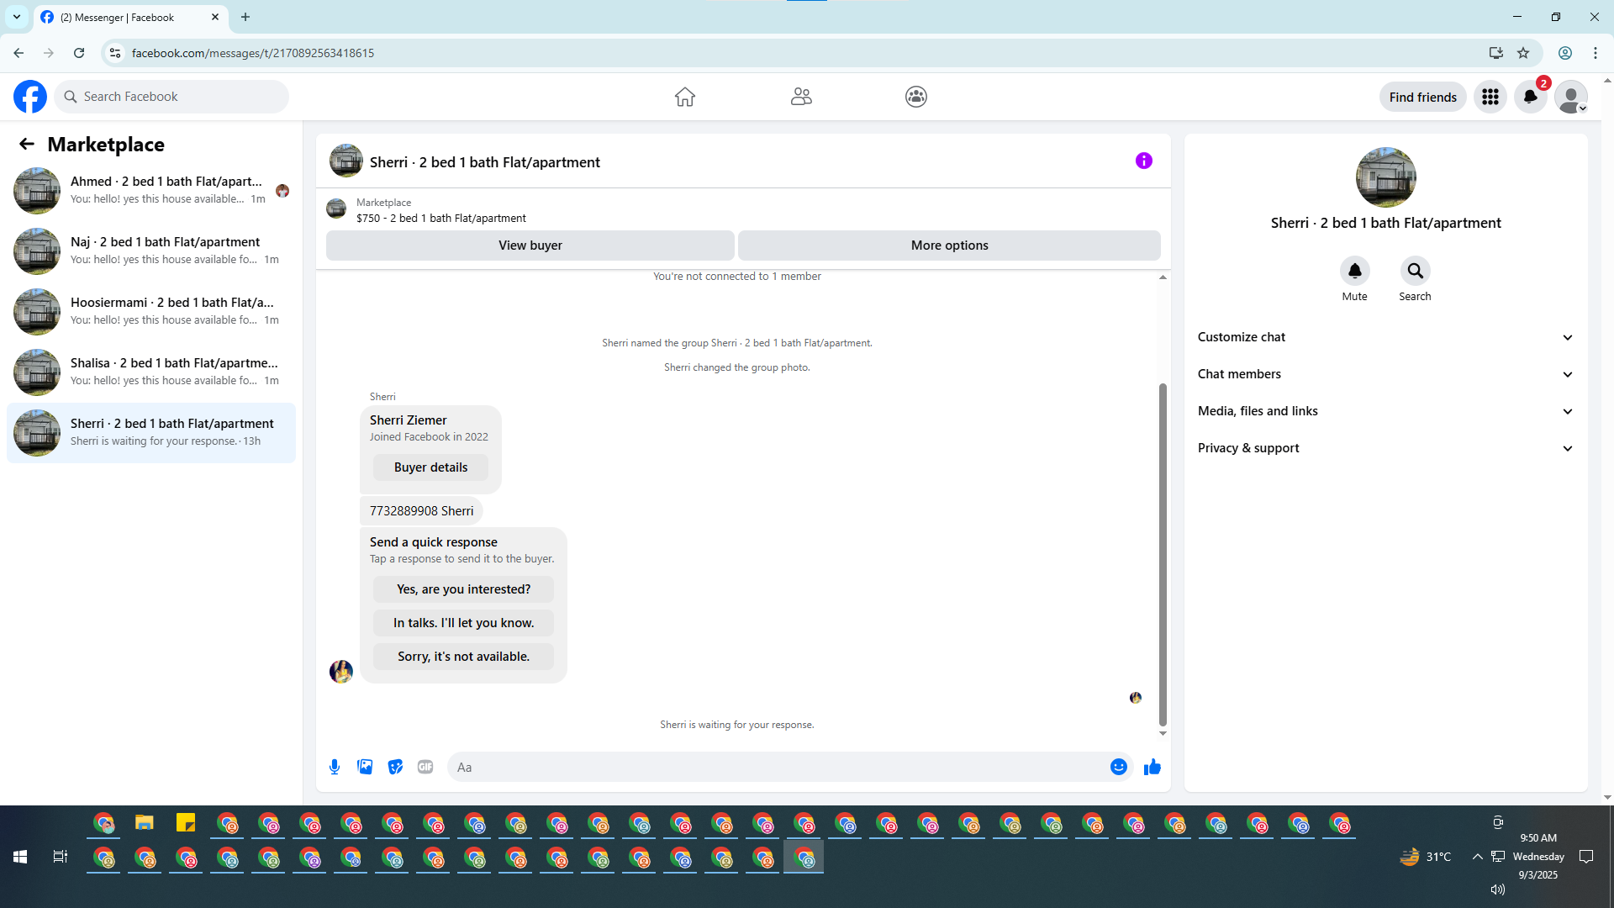Viewport: 1614px width, 908px height.
Task: Open the Chrome three-dot menu
Action: point(1596,53)
